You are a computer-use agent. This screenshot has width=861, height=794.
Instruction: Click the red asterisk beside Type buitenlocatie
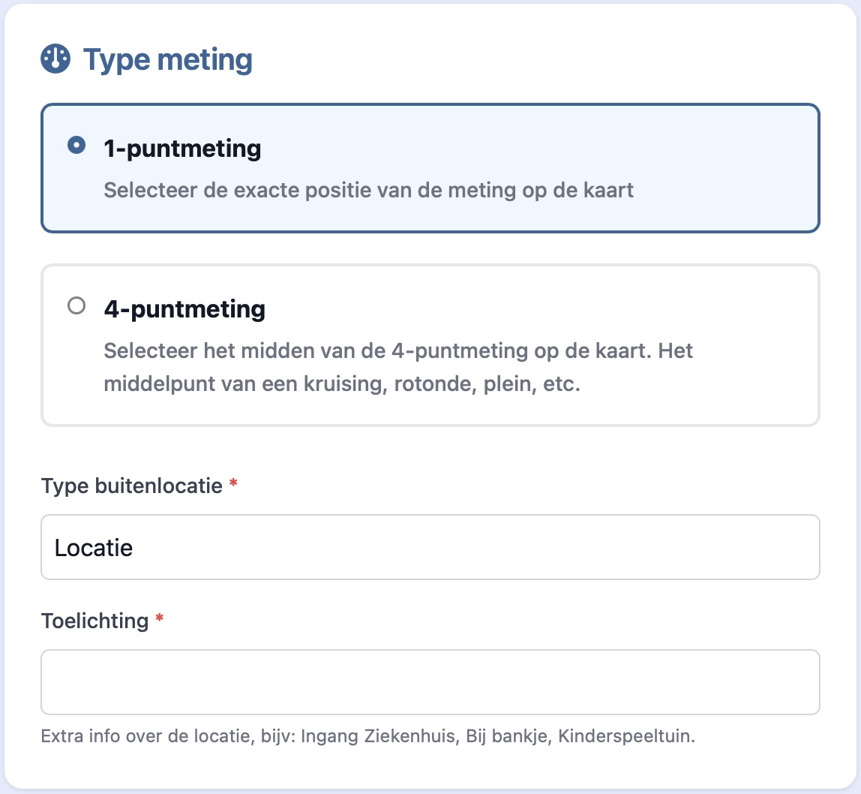click(230, 486)
